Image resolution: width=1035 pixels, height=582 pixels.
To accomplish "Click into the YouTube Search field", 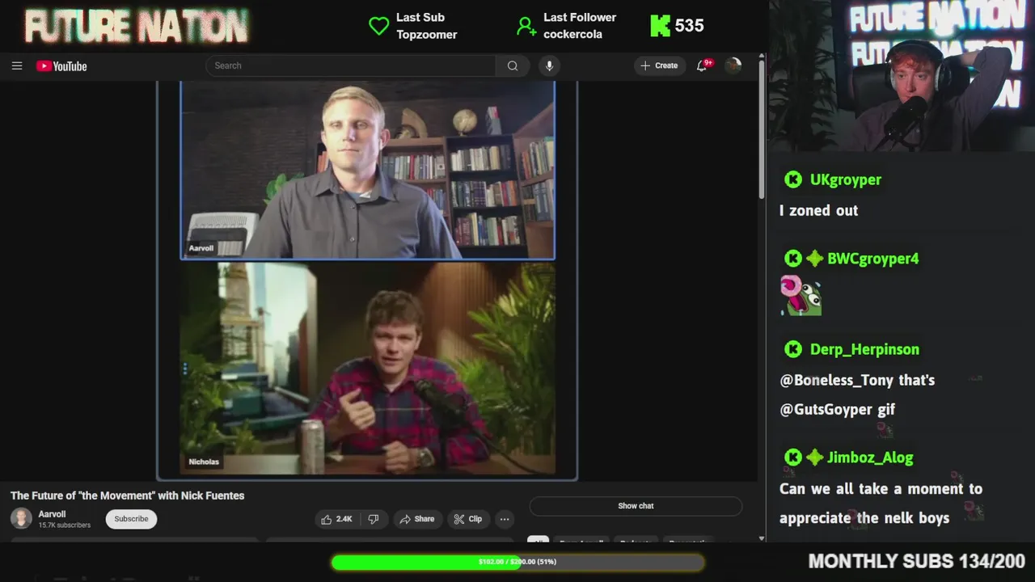I will (351, 65).
